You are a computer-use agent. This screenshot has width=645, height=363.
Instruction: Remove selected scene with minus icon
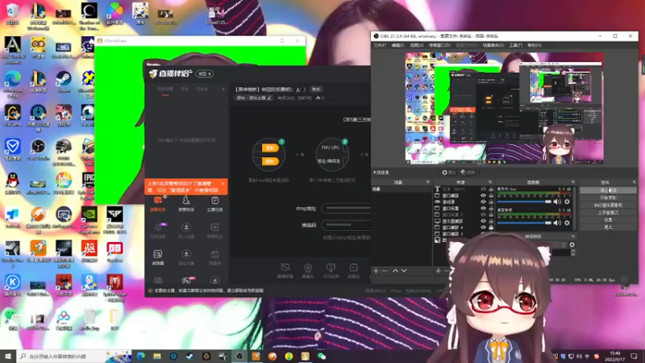click(385, 271)
